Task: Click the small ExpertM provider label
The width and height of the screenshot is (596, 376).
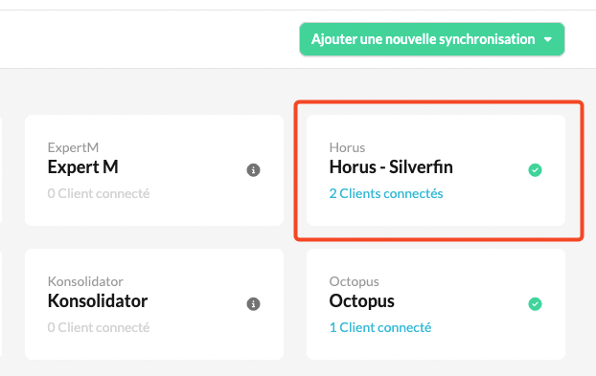Action: pos(73,147)
